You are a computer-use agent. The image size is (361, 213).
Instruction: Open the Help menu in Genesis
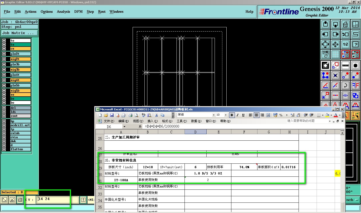[x=249, y=12]
